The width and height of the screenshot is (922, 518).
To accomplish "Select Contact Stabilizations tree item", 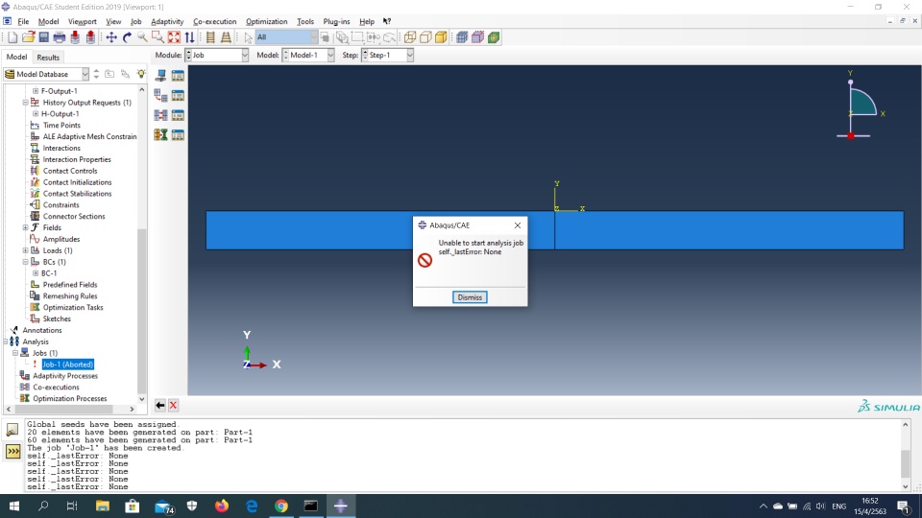I will (77, 194).
